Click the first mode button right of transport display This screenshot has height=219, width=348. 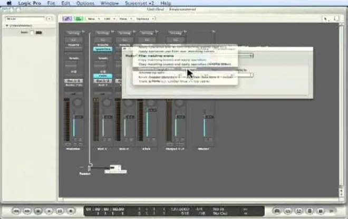pyautogui.click(x=276, y=211)
